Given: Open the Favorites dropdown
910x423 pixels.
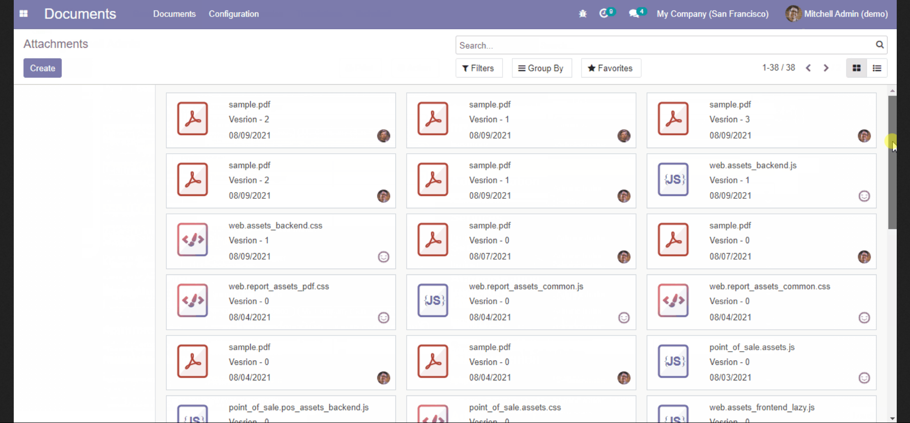Looking at the screenshot, I should [x=610, y=68].
